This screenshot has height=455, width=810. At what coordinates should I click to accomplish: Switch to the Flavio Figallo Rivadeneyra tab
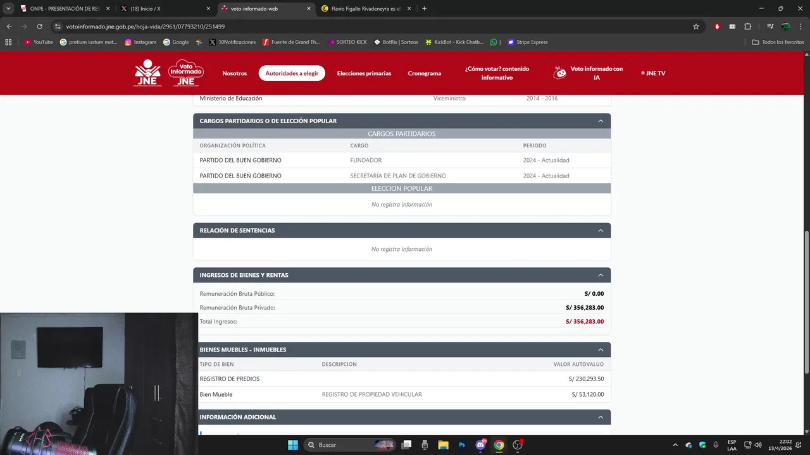click(366, 9)
